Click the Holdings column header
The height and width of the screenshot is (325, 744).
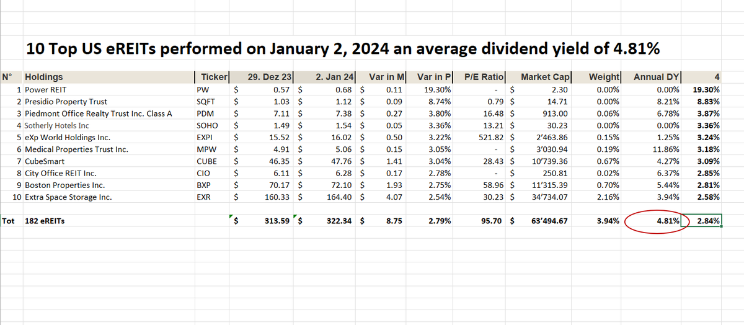click(x=108, y=78)
